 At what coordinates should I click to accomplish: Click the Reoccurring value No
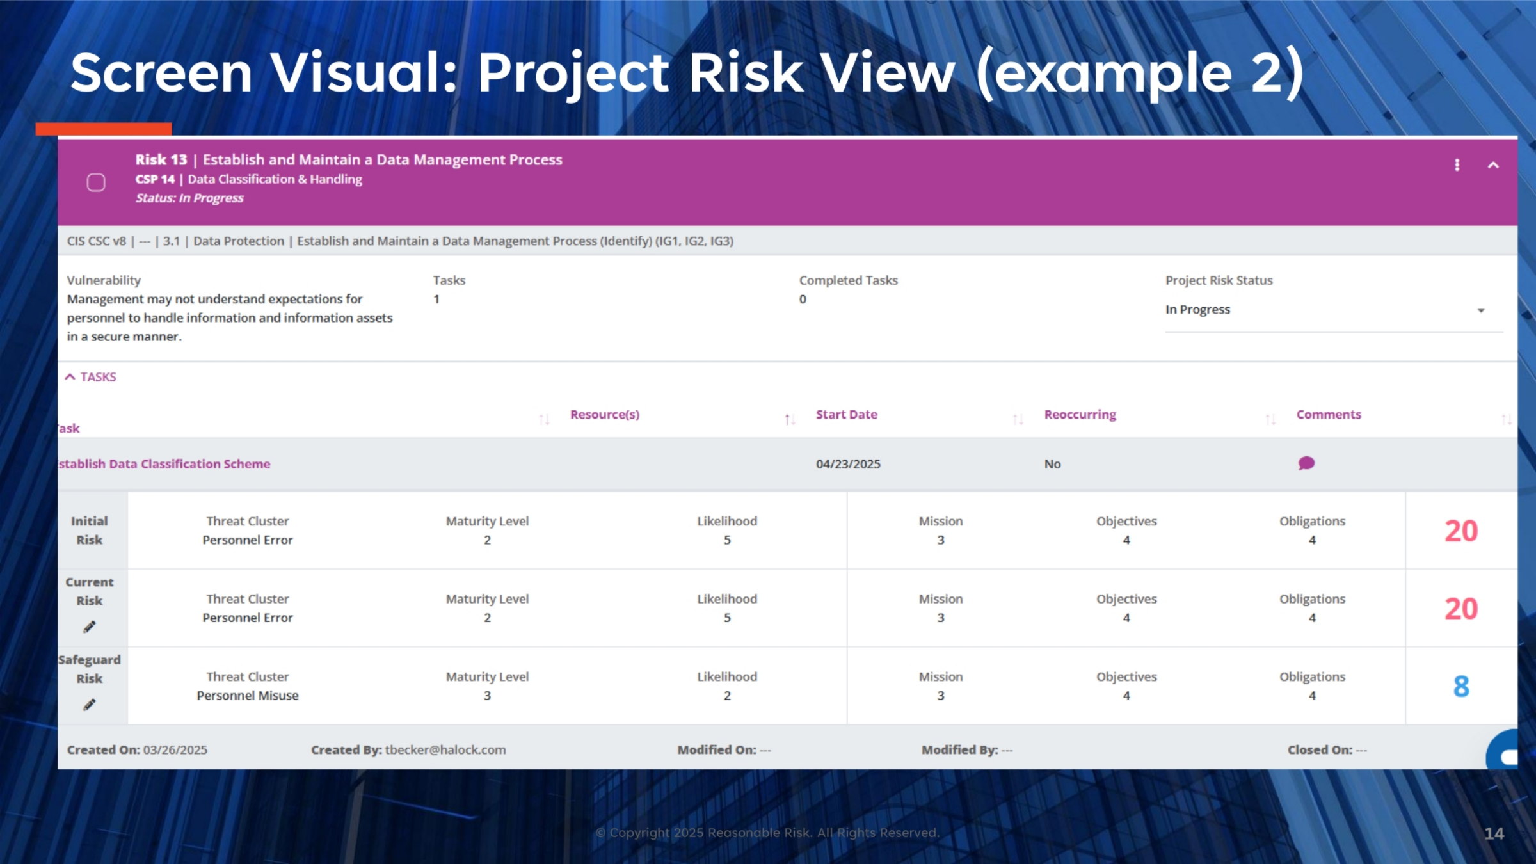point(1052,464)
